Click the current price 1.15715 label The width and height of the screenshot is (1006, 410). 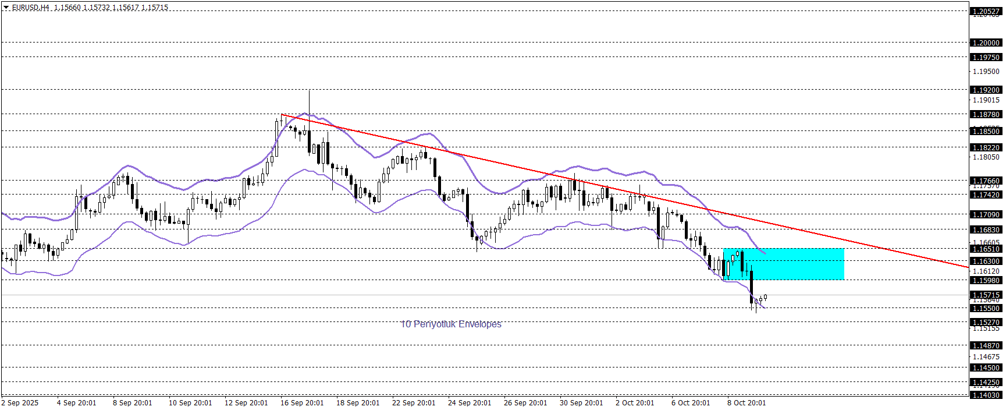coord(986,295)
